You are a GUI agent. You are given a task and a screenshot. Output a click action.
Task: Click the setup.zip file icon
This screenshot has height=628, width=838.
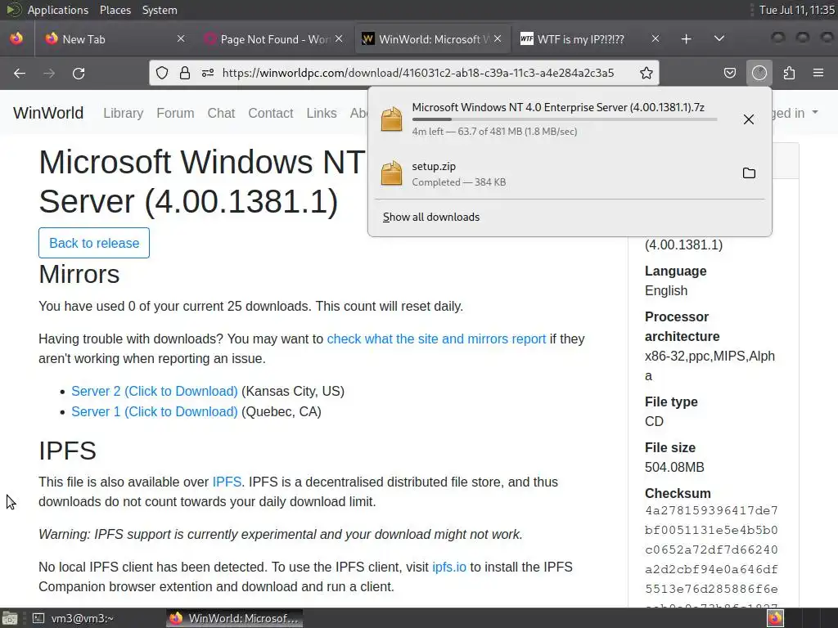pos(391,173)
